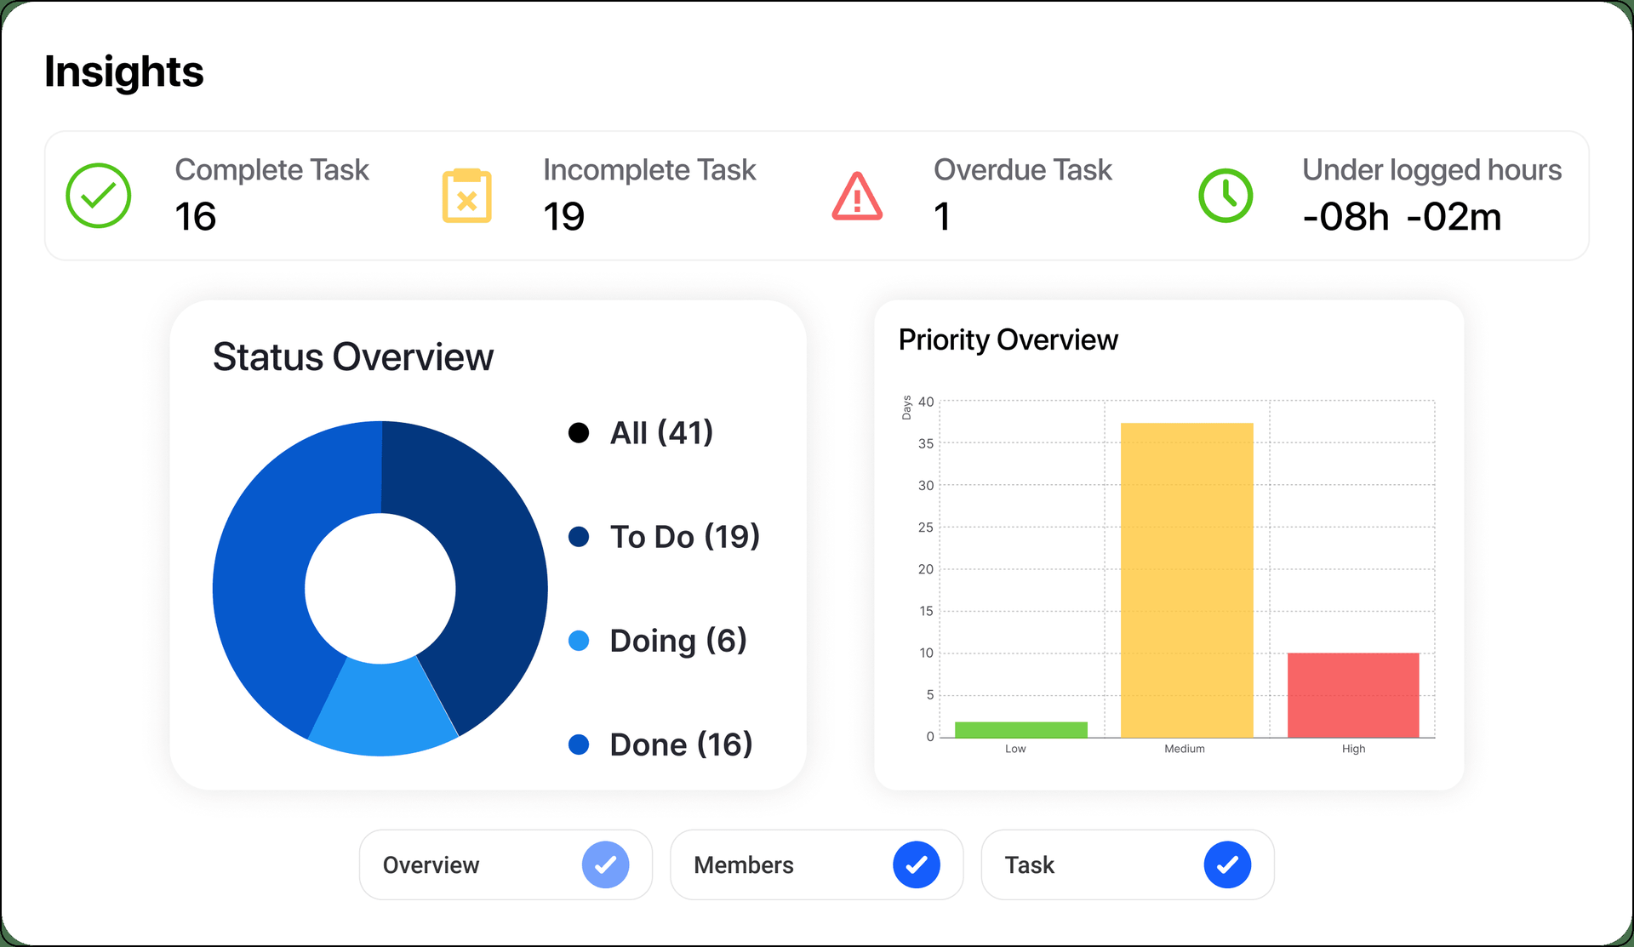The width and height of the screenshot is (1634, 947).
Task: Click the yellow Incomplete Task clipboard icon
Action: pyautogui.click(x=466, y=196)
